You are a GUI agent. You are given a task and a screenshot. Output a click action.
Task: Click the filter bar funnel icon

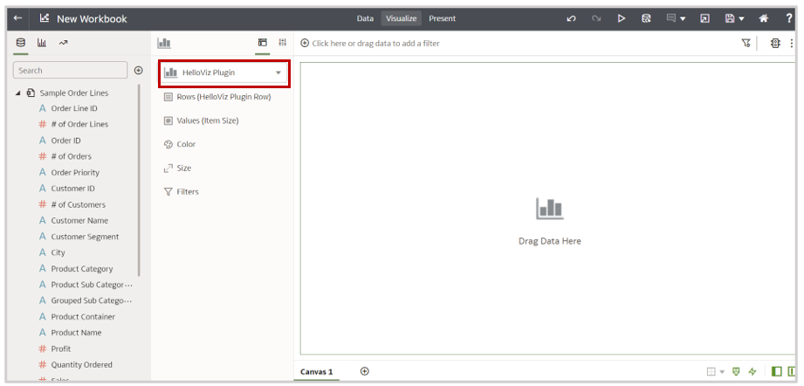pyautogui.click(x=746, y=43)
